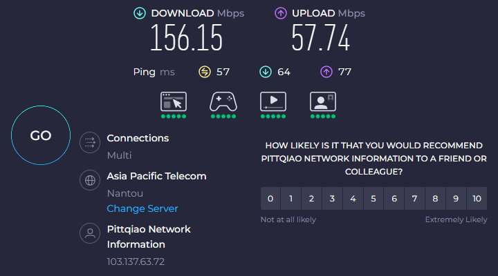
Task: Start a new test with GO
Action: (41, 135)
